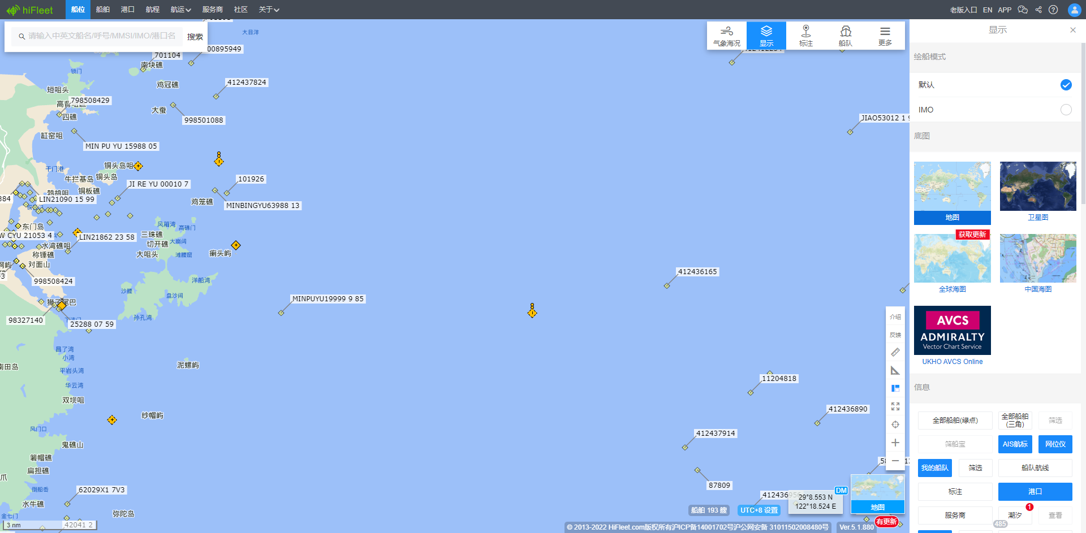
Task: Click the DM coordinate format badge
Action: [x=841, y=491]
